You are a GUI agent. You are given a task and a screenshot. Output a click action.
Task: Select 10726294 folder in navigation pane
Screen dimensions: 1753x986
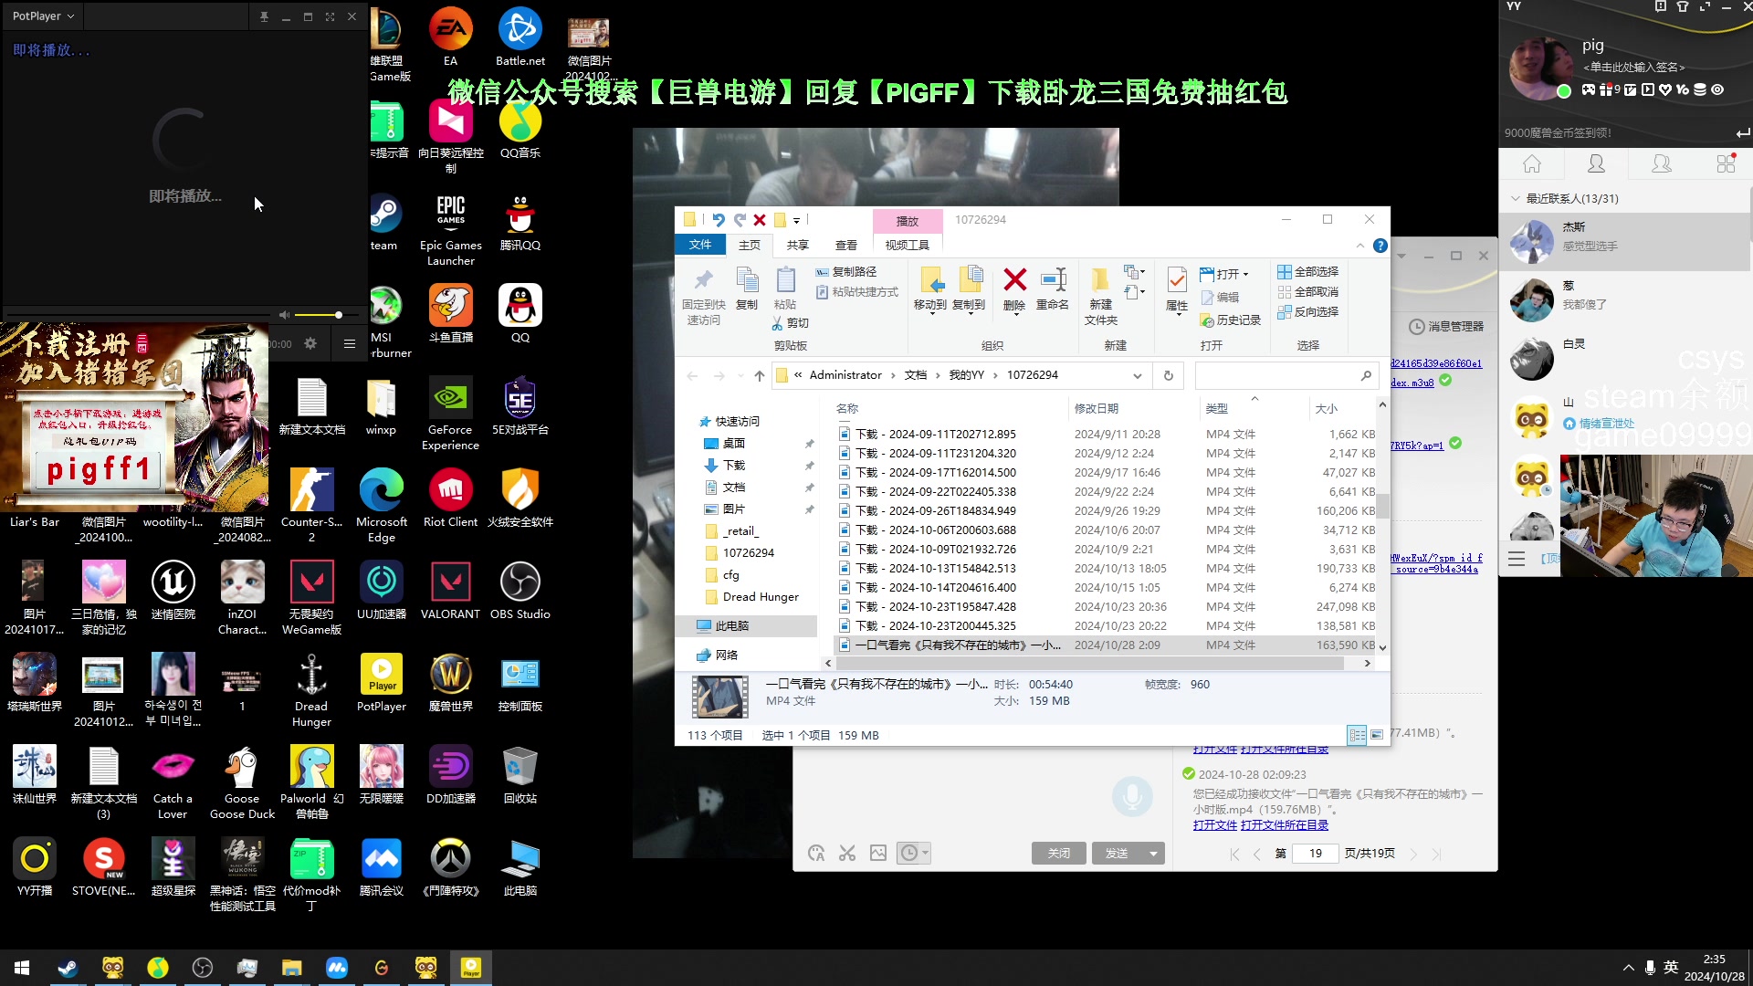pos(749,553)
